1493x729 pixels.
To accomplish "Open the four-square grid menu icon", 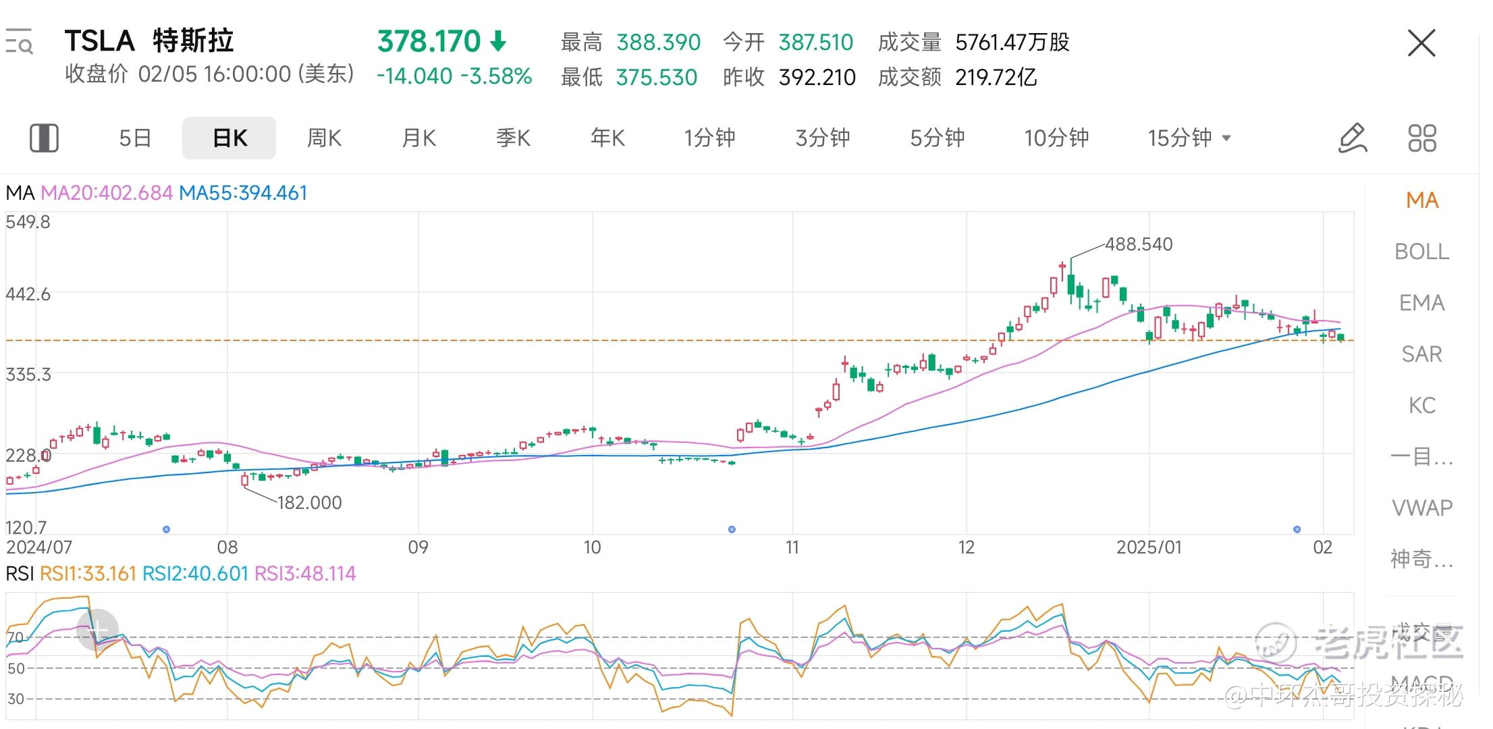I will pyautogui.click(x=1421, y=138).
